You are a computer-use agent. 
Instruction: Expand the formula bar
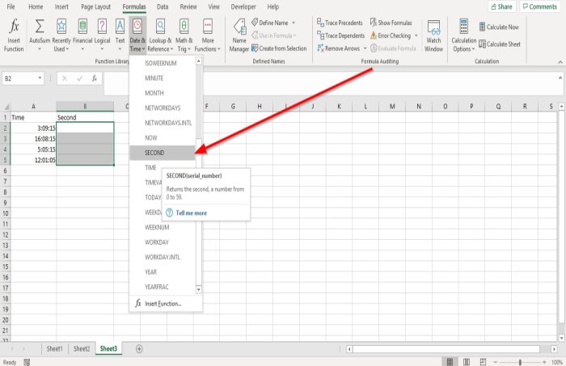(560, 78)
